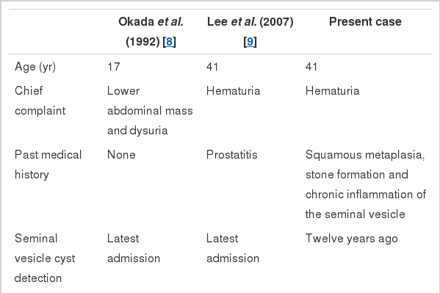
Task: Click the Prostatitis cell
Action: [232, 155]
